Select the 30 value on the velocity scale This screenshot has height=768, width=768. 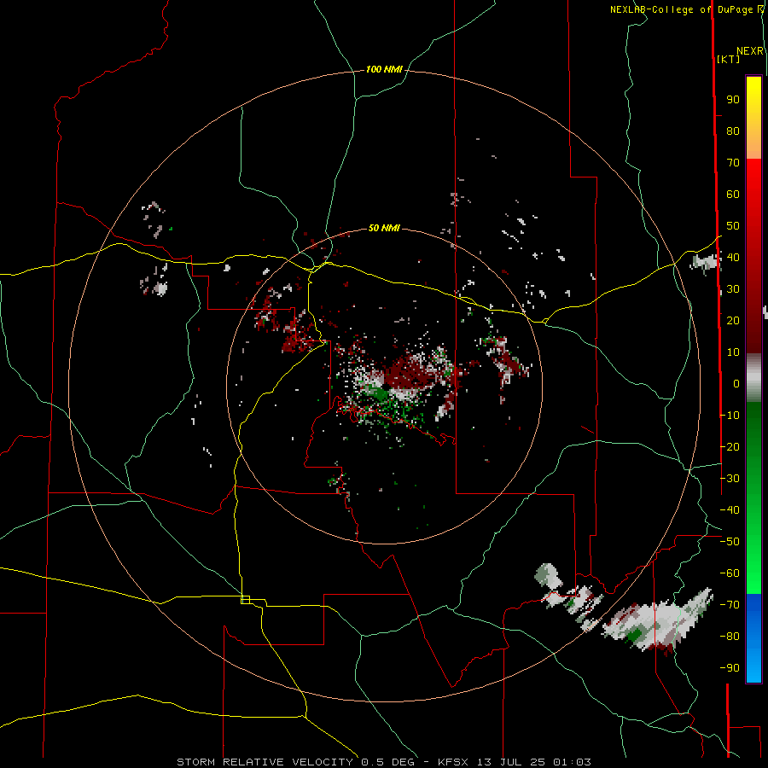[x=733, y=289]
